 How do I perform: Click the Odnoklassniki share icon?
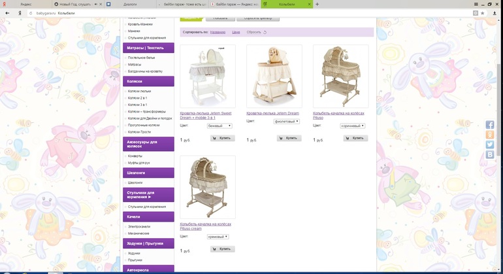pyautogui.click(x=489, y=135)
